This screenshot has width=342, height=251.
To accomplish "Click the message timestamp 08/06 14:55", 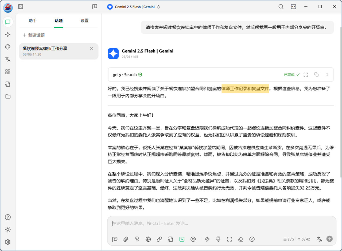I will 130,57.
